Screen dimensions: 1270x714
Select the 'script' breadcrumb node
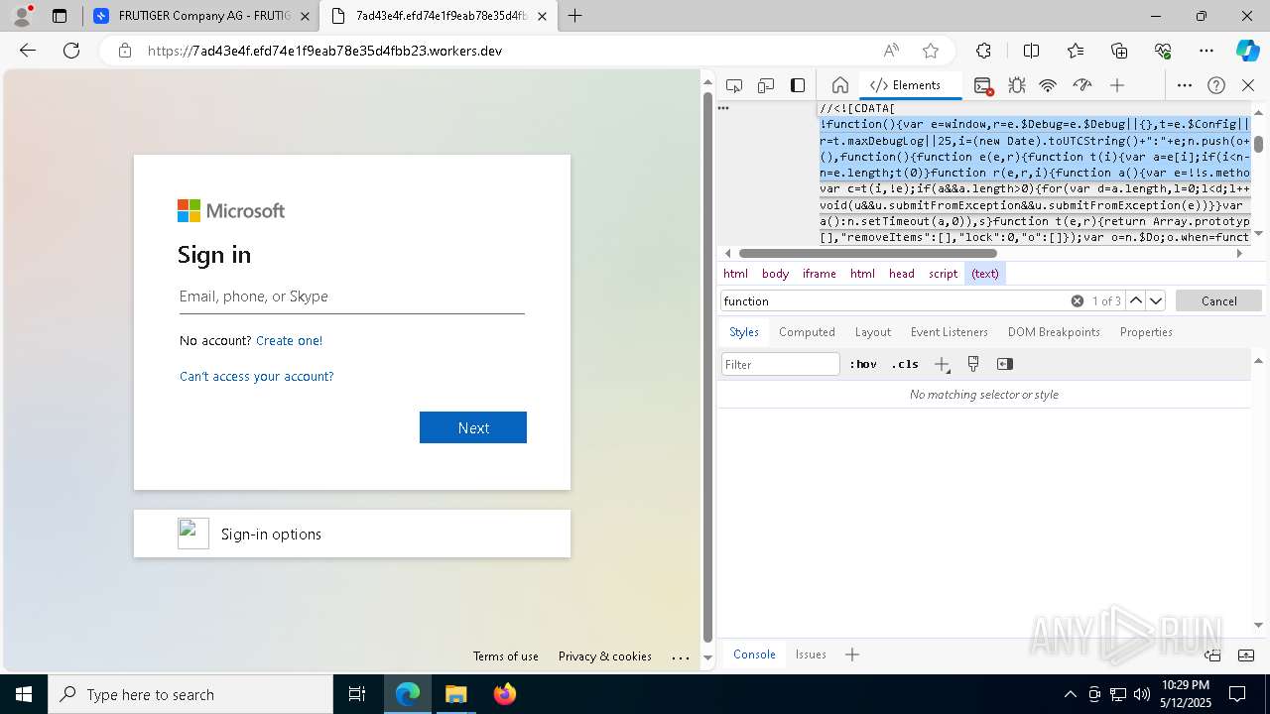click(943, 274)
